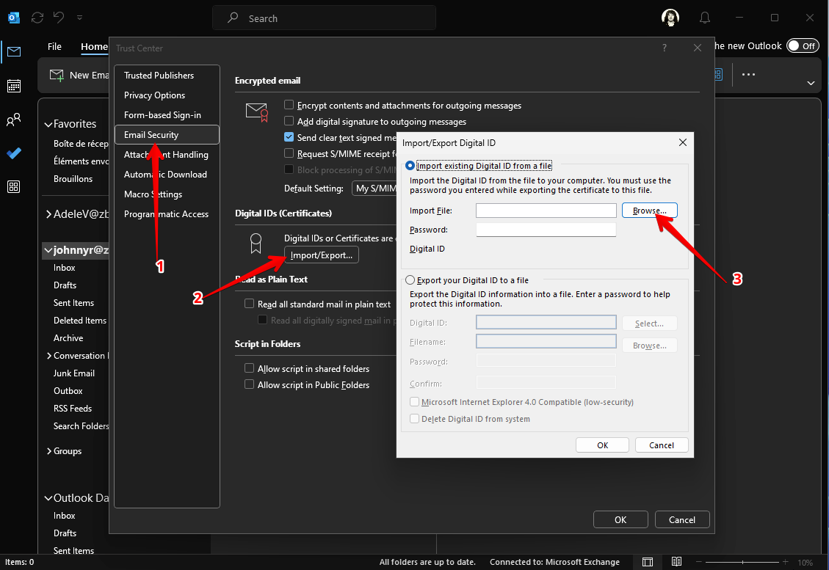Click the Trust Center help question mark

pos(665,48)
